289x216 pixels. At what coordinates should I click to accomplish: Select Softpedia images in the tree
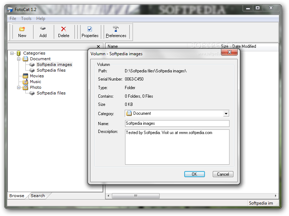click(55, 65)
